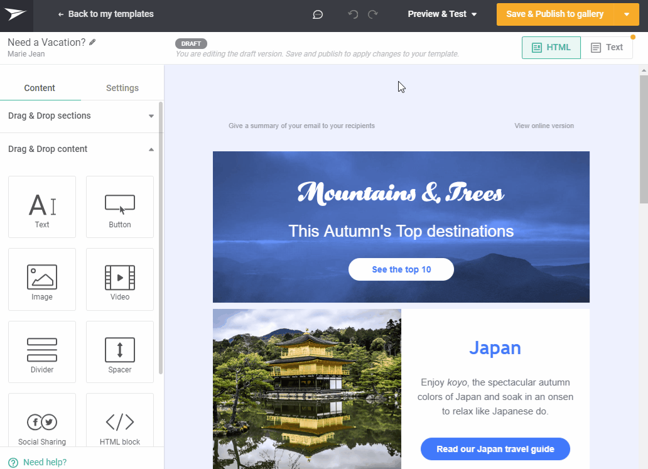The height and width of the screenshot is (469, 648).
Task: Pick the Image content block
Action: [x=42, y=279]
